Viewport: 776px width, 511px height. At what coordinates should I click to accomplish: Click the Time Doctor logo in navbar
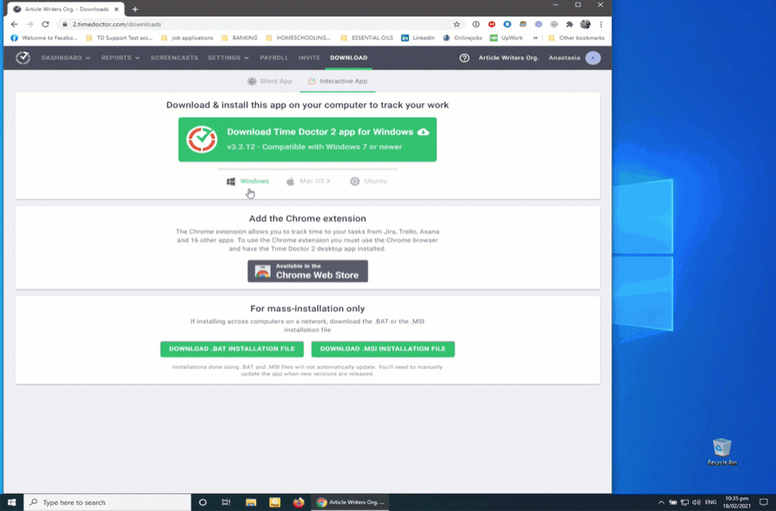pyautogui.click(x=22, y=58)
